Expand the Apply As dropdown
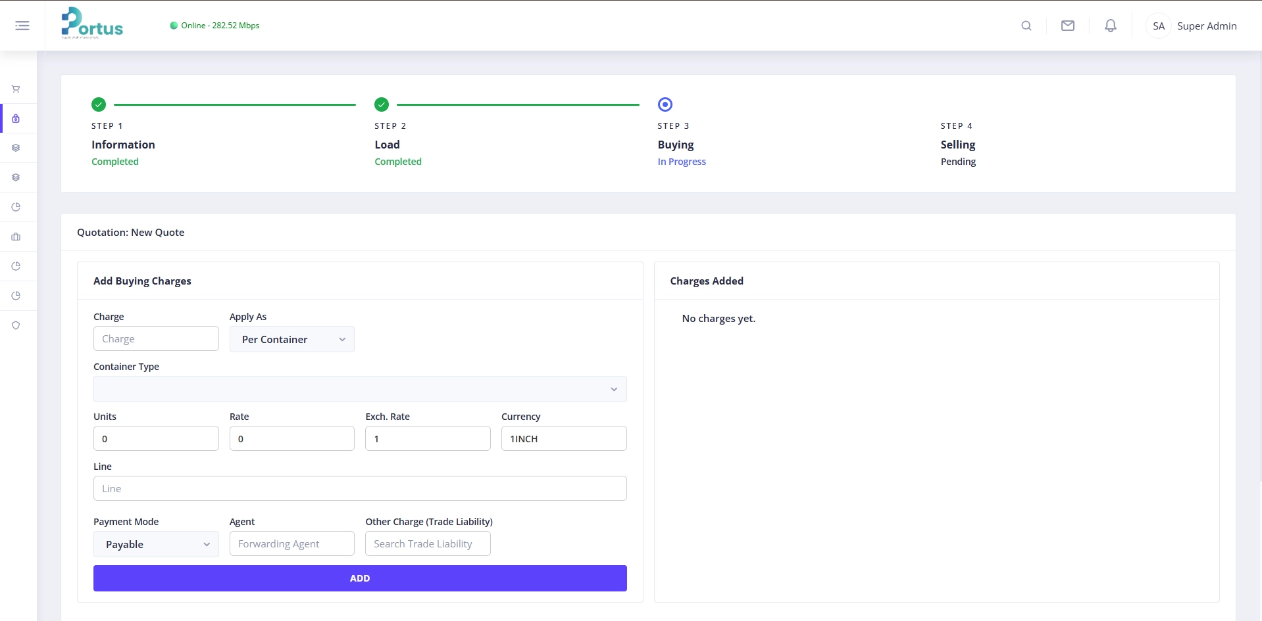Viewport: 1262px width, 621px height. [x=291, y=339]
